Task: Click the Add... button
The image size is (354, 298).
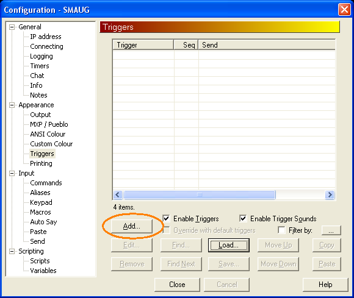Action: (x=132, y=226)
